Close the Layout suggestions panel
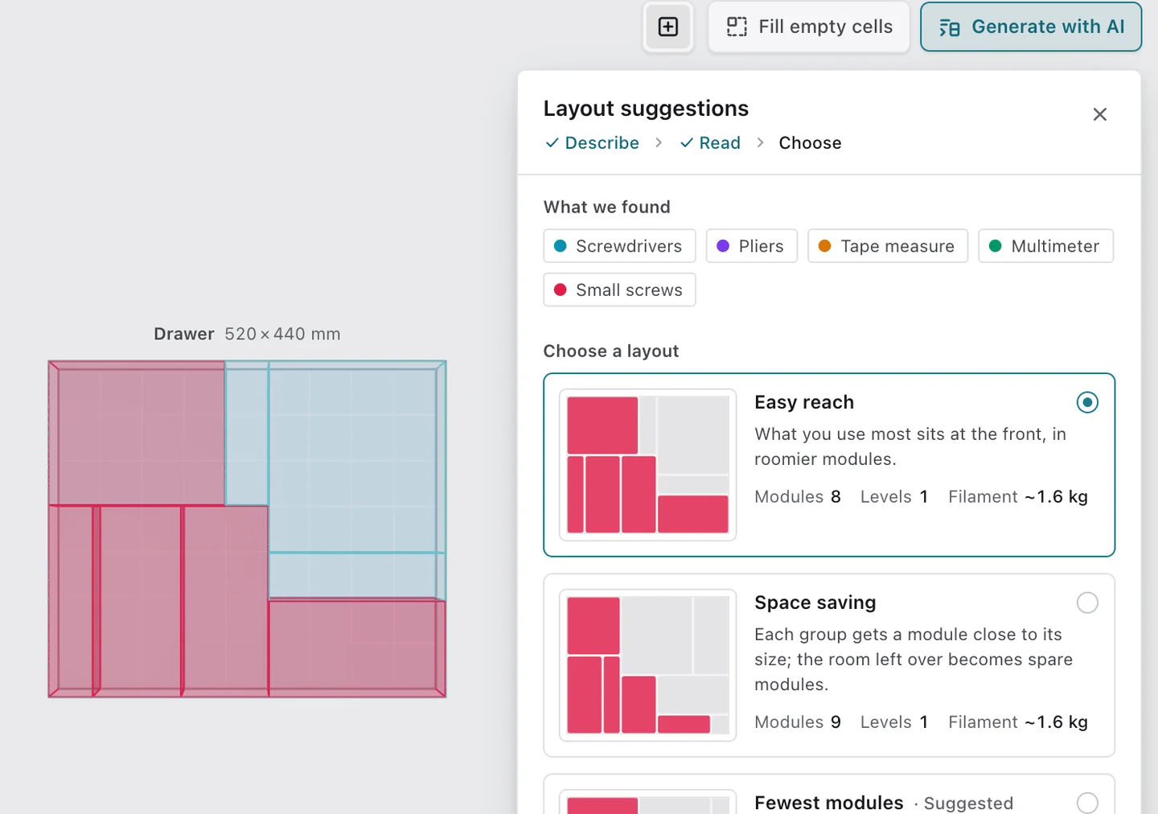Screen dimensions: 1158x814 click(1100, 114)
